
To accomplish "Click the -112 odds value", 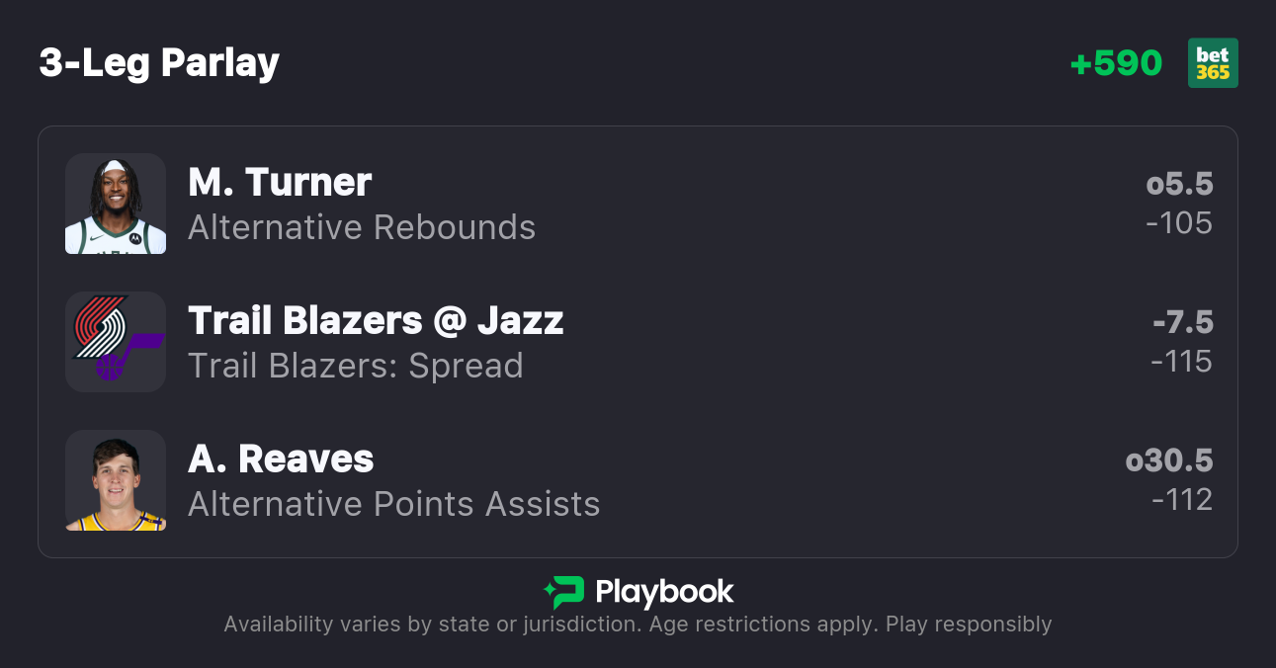I will click(1181, 500).
